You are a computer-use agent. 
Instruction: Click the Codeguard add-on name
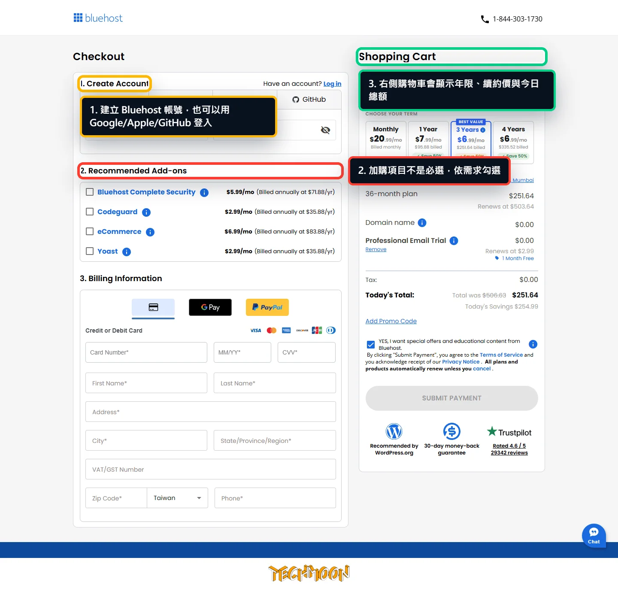[x=117, y=212]
